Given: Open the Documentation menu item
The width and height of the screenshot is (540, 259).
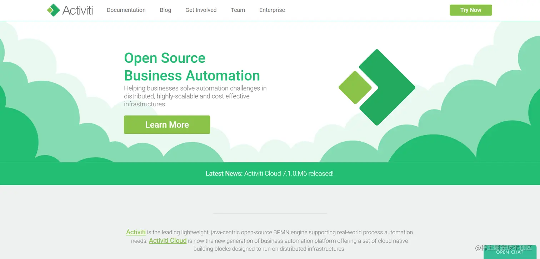Looking at the screenshot, I should (x=126, y=10).
